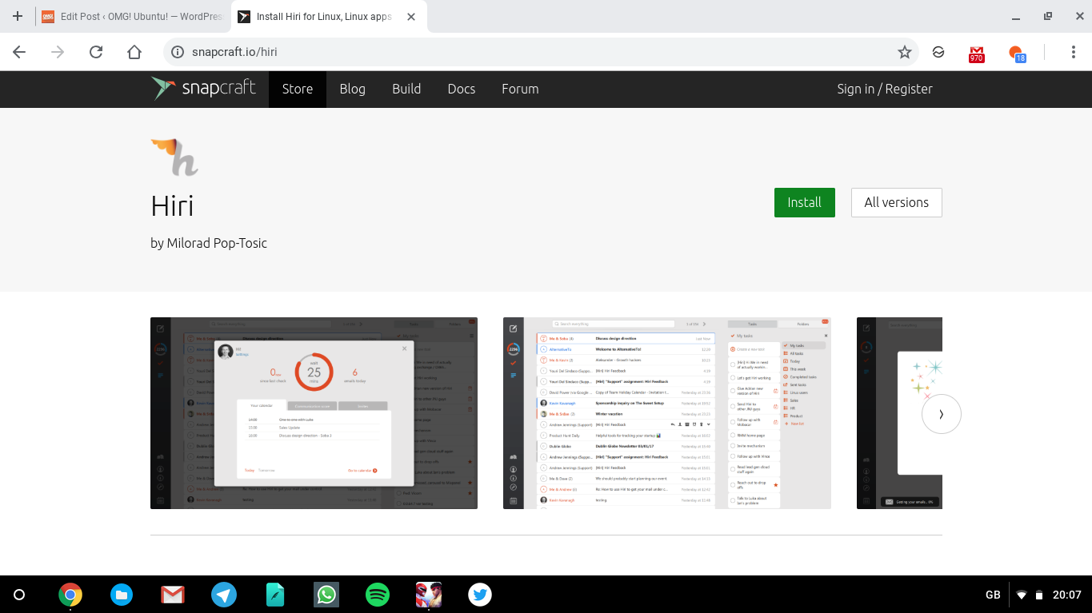Select the Install Hiri for Linux tab
The height and width of the screenshot is (613, 1092).
coord(328,16)
